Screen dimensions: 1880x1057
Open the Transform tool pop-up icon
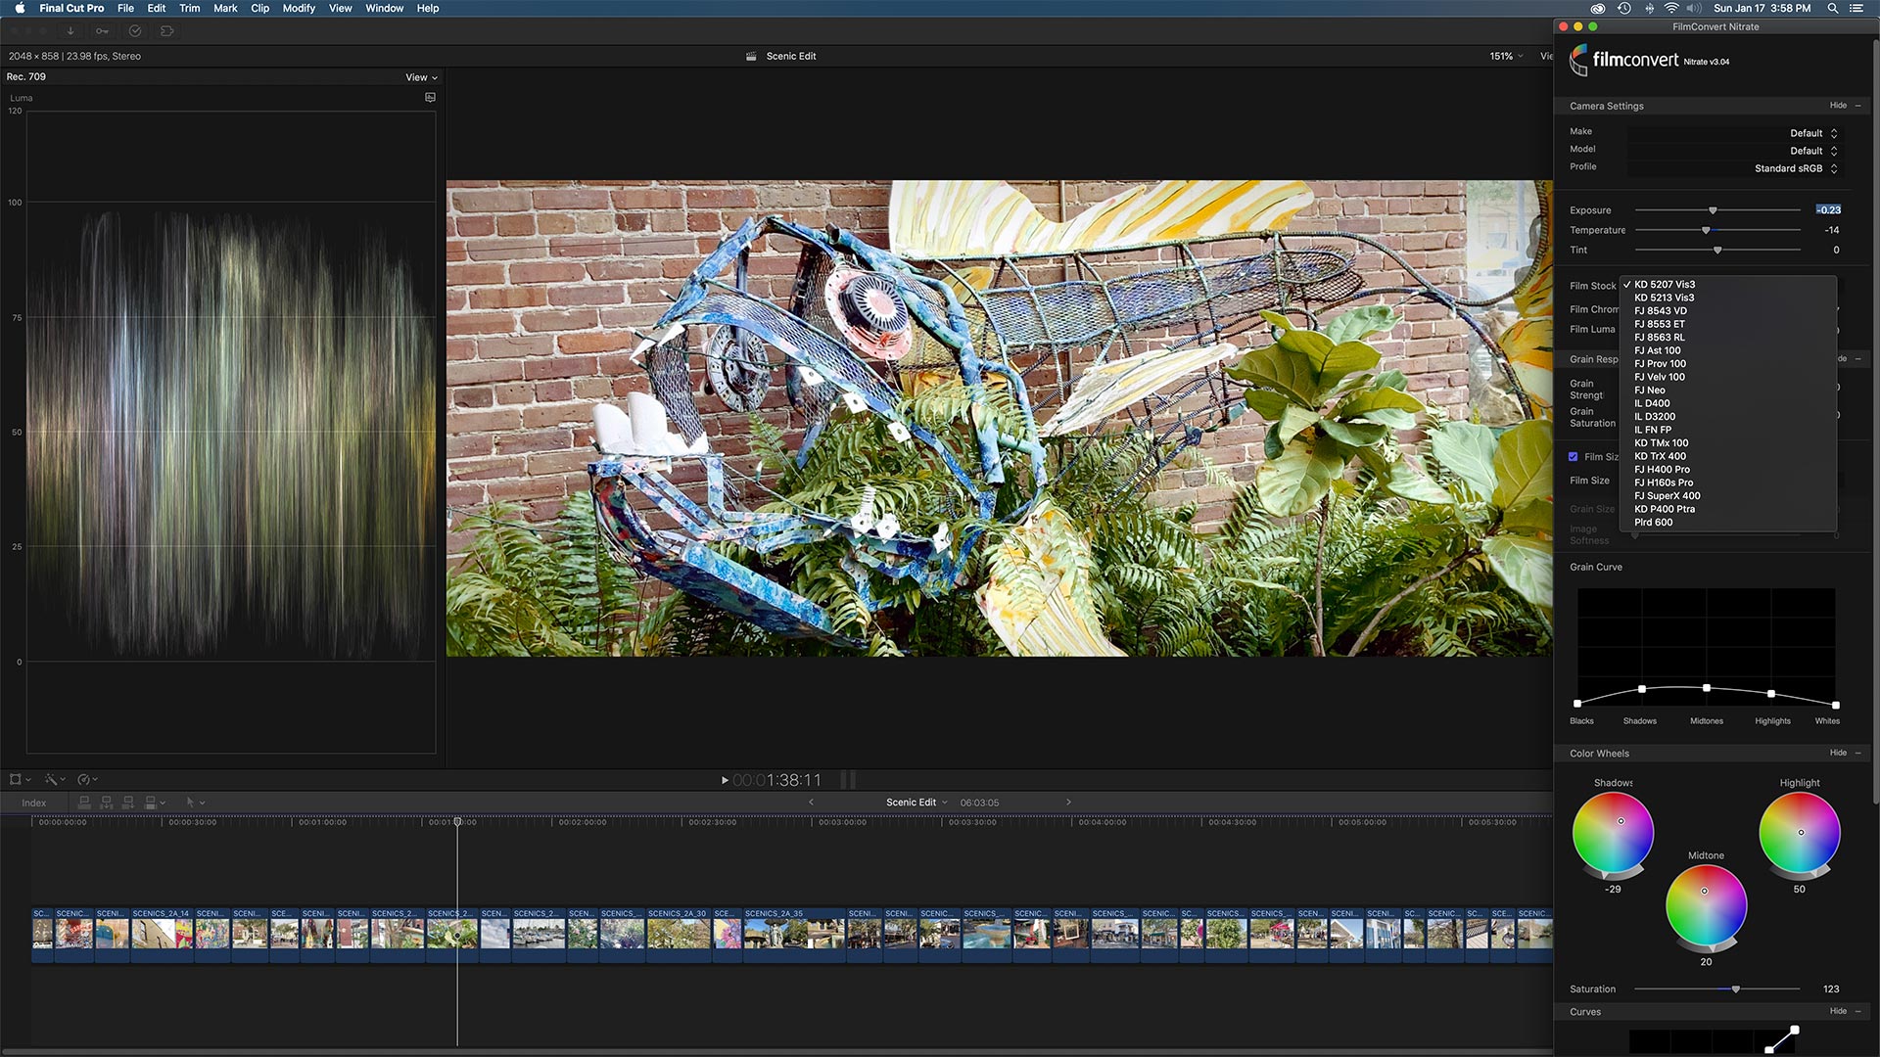pos(20,780)
